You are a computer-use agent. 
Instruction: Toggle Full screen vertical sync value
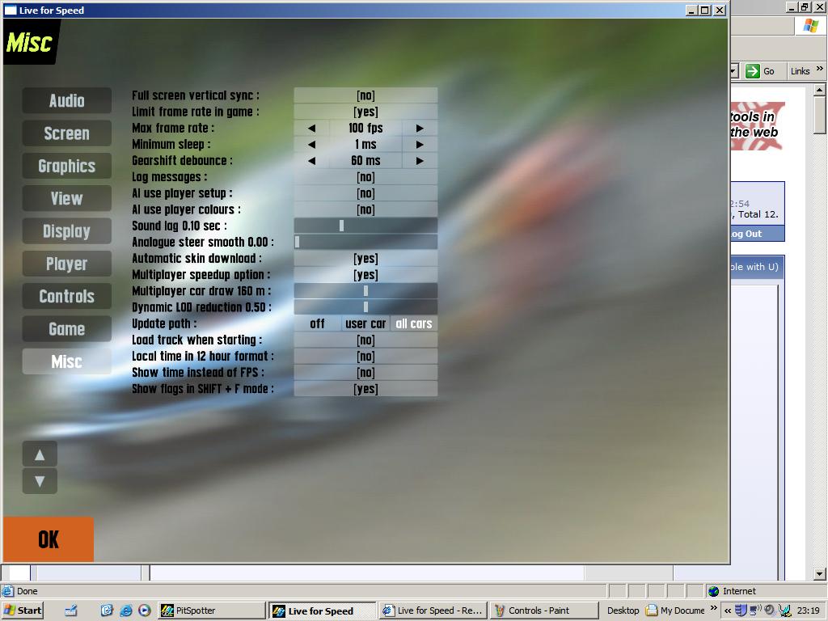tap(365, 95)
